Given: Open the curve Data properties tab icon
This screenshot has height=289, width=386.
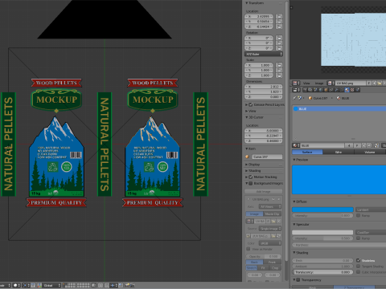Looking at the screenshot, I should click(342, 90).
